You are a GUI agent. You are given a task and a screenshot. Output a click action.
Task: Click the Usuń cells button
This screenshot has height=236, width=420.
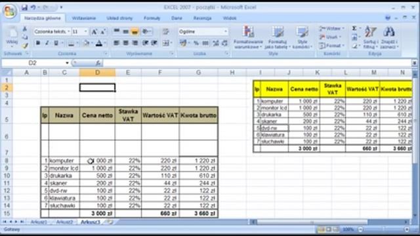pos(330,37)
